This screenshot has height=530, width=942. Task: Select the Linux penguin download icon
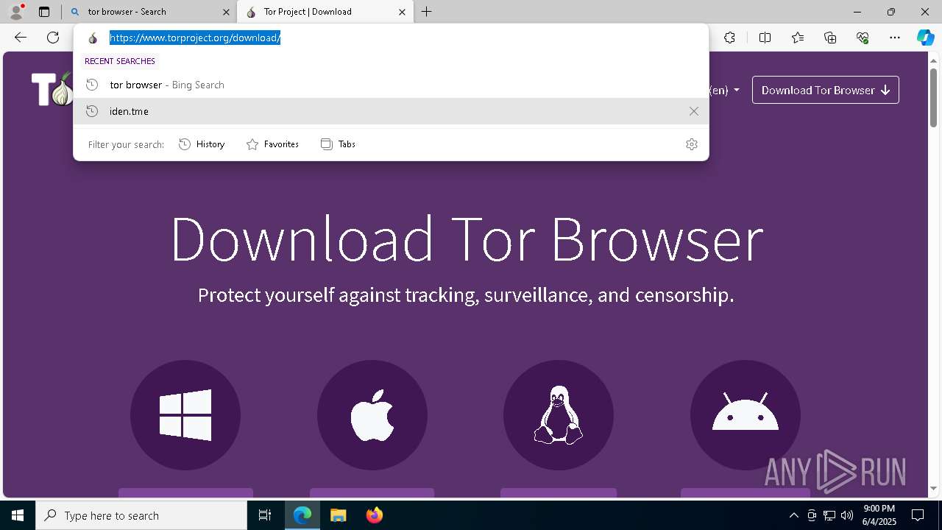pyautogui.click(x=559, y=415)
